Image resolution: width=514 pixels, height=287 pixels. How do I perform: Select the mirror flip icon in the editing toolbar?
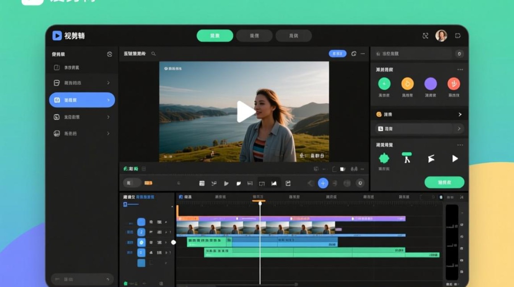[x=274, y=183]
